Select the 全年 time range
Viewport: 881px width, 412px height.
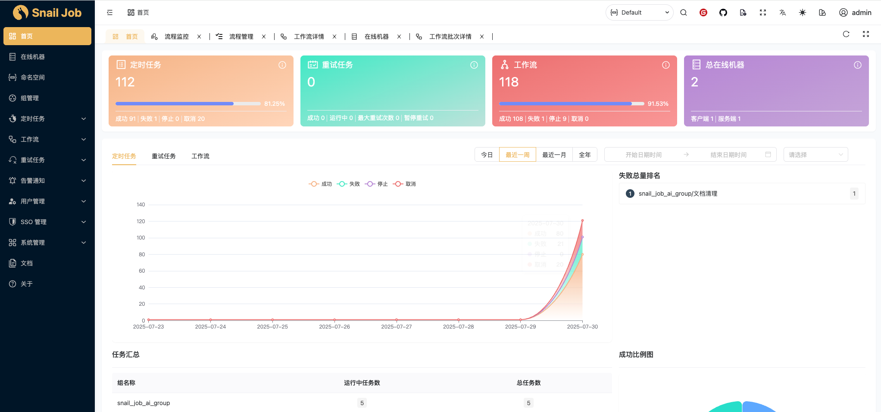(585, 155)
